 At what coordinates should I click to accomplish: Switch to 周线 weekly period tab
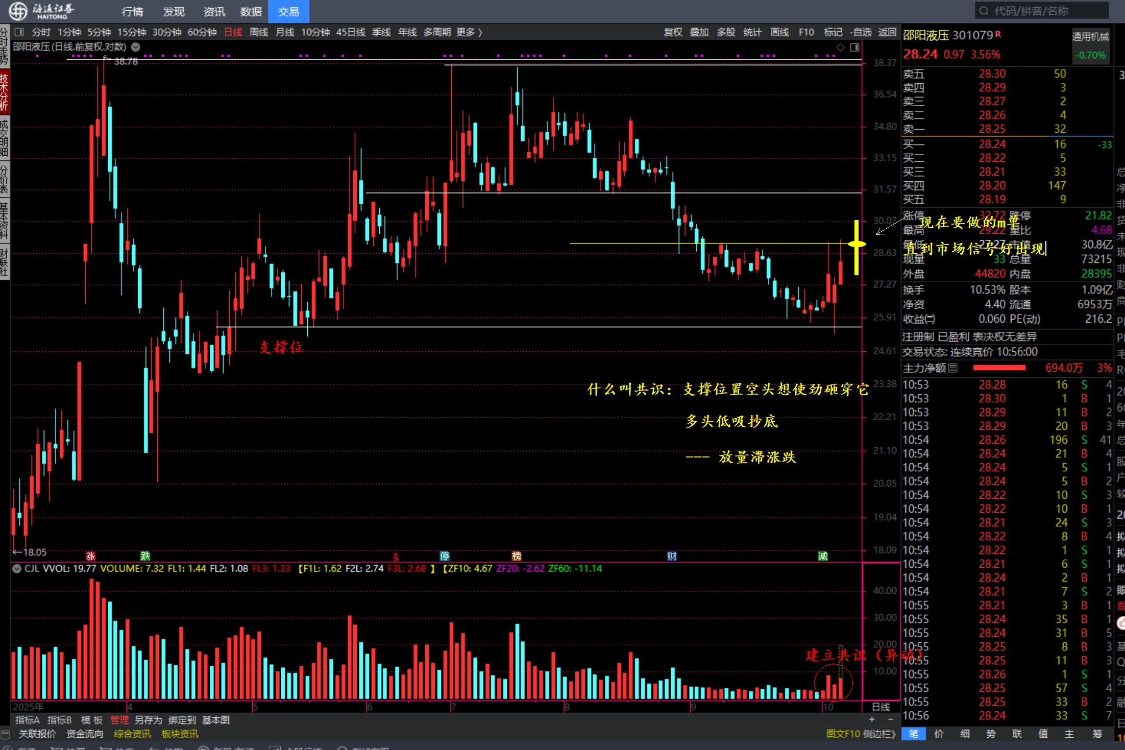click(259, 32)
